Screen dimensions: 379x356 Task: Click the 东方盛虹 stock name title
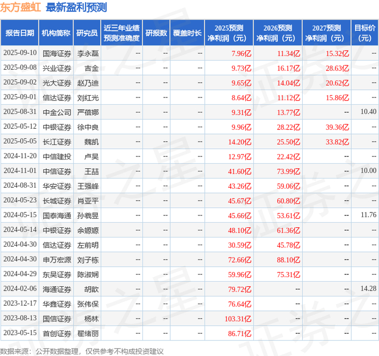pyautogui.click(x=21, y=7)
